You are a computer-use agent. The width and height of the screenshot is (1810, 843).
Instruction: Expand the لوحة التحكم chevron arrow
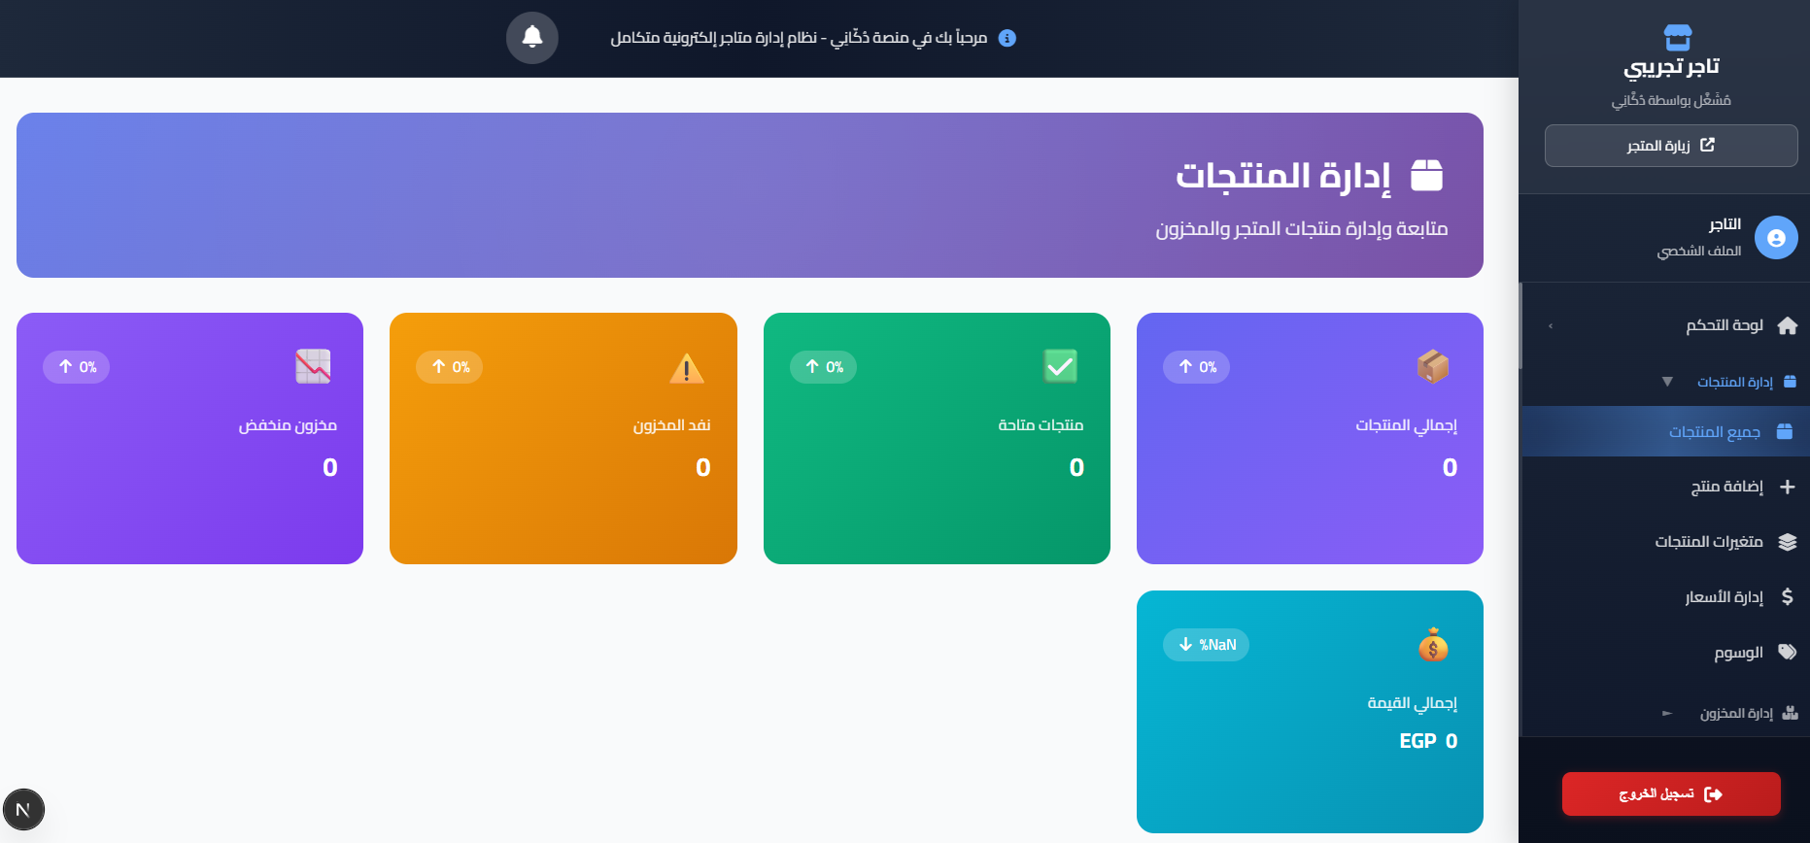point(1551,326)
